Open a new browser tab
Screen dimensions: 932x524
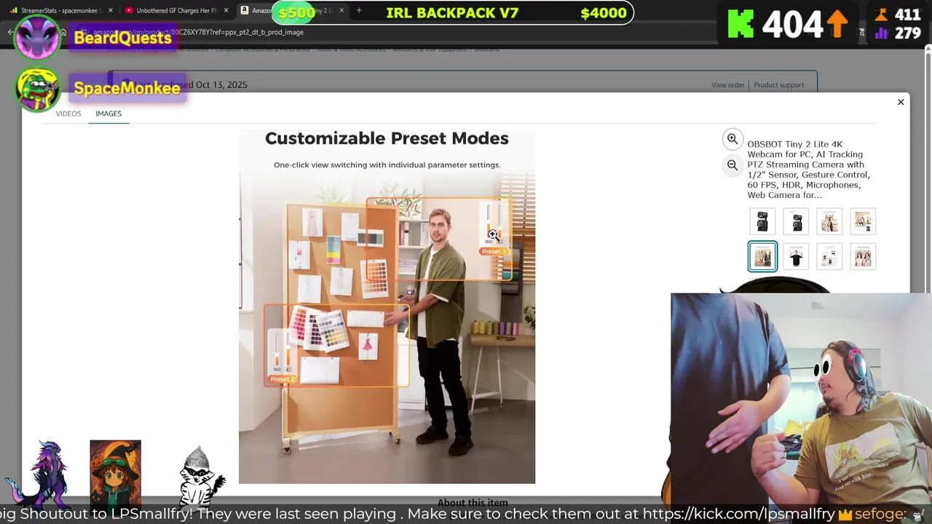click(359, 10)
